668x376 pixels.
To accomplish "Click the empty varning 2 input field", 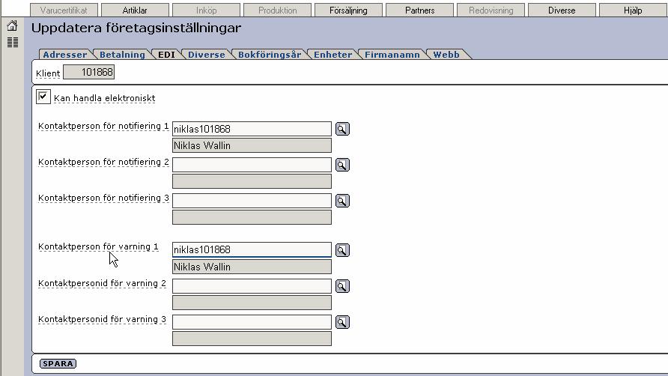I will [252, 285].
